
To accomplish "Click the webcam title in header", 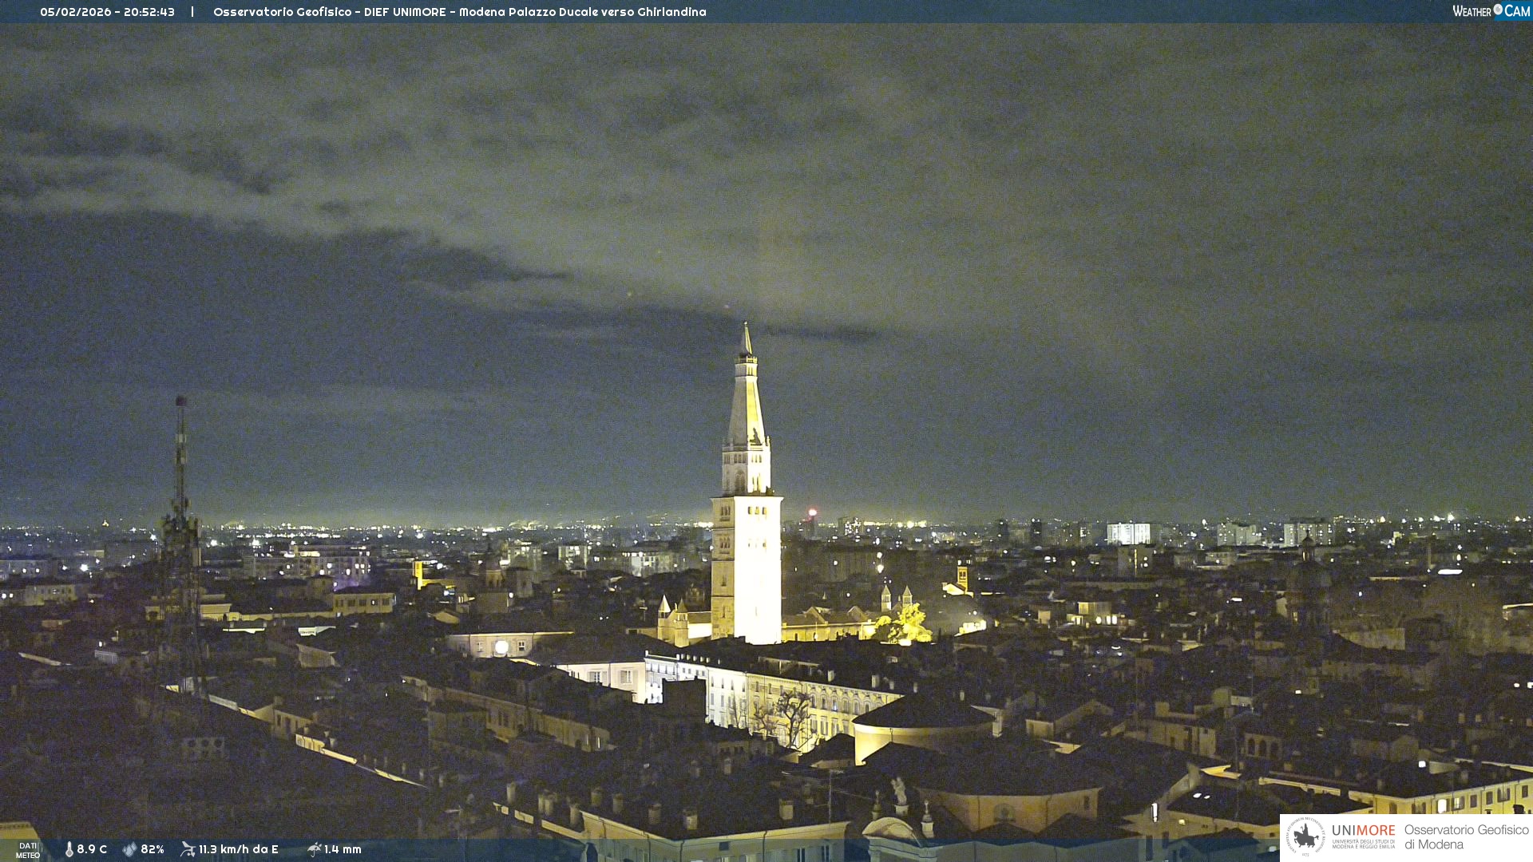I will point(459,12).
